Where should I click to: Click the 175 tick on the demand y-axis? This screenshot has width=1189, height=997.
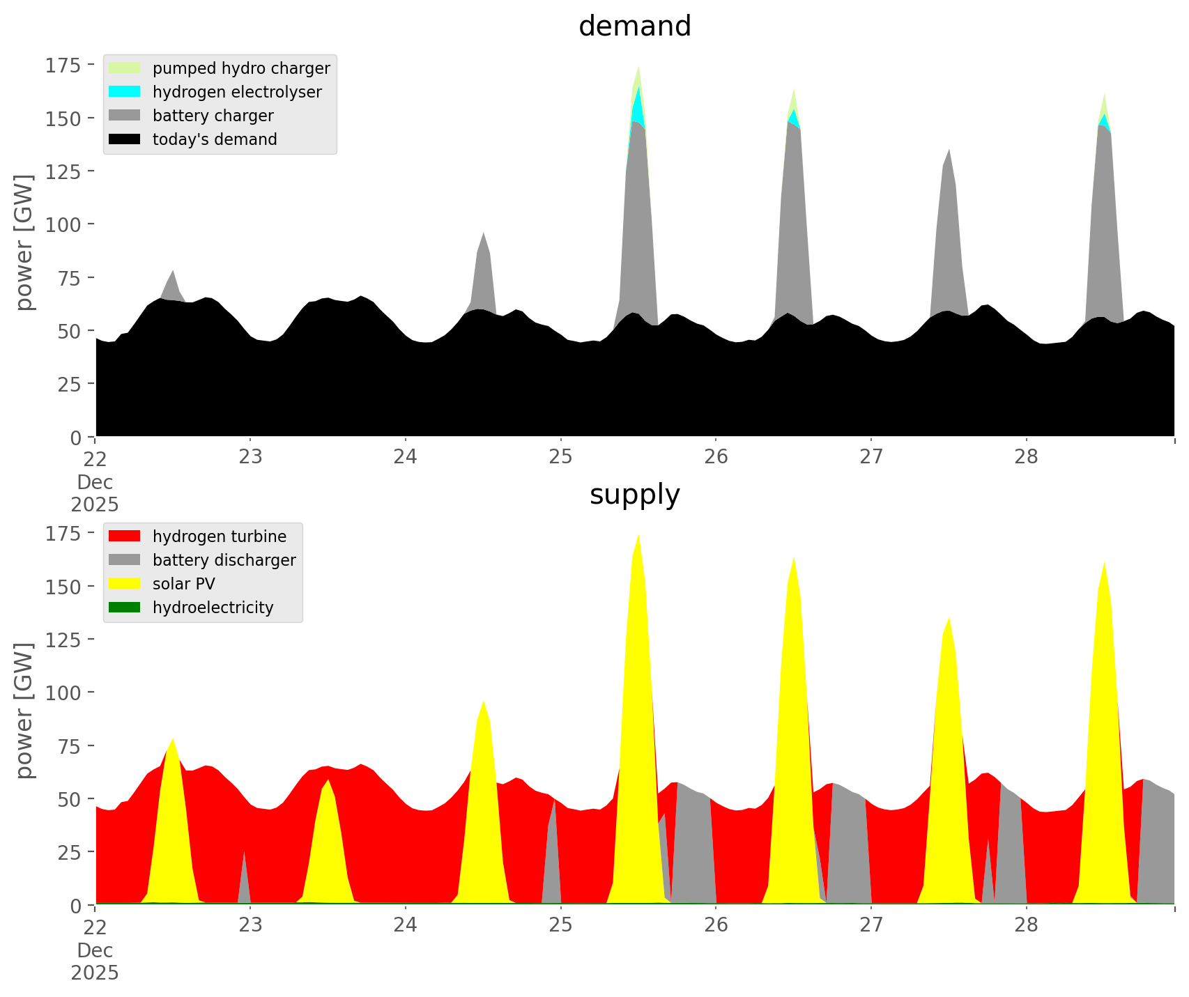click(x=63, y=66)
